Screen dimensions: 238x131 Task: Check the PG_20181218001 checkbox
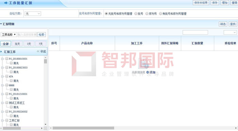pyautogui.click(x=7, y=94)
